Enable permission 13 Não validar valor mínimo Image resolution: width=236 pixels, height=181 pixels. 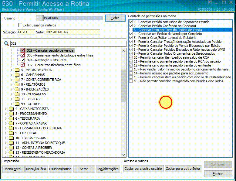pos(131,69)
